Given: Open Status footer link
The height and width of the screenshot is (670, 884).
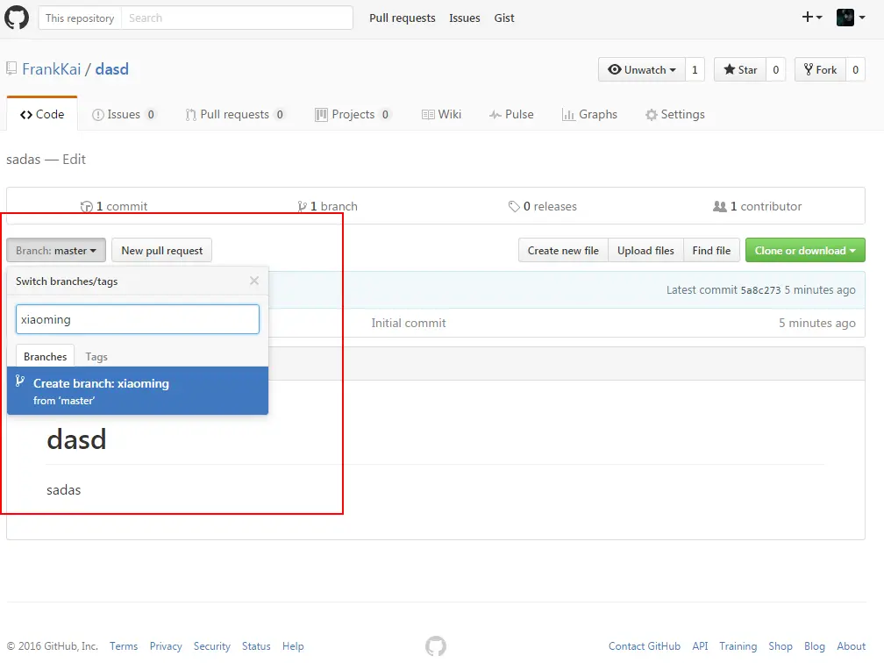Looking at the screenshot, I should pos(256,646).
